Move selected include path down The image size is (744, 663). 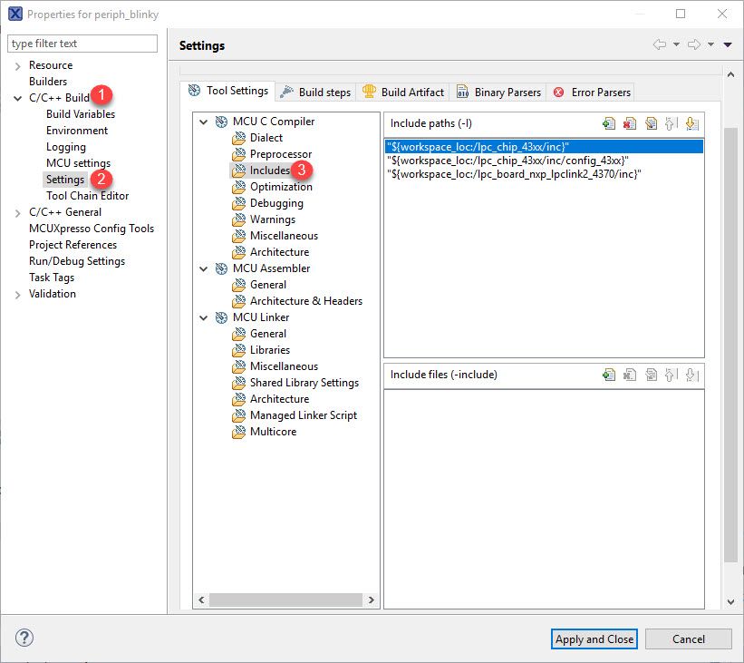point(691,124)
